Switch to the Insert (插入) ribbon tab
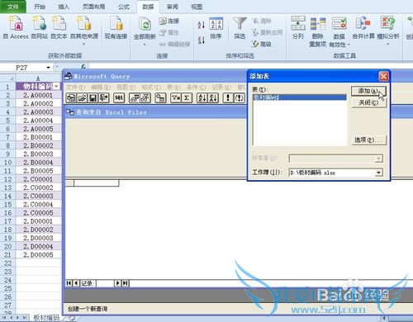 tap(64, 7)
